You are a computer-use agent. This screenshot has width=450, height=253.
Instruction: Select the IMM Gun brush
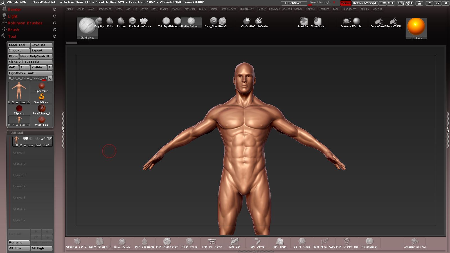pos(235,243)
